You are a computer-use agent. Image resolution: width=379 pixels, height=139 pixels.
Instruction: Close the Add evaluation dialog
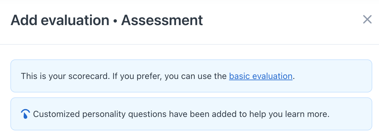pos(367,20)
